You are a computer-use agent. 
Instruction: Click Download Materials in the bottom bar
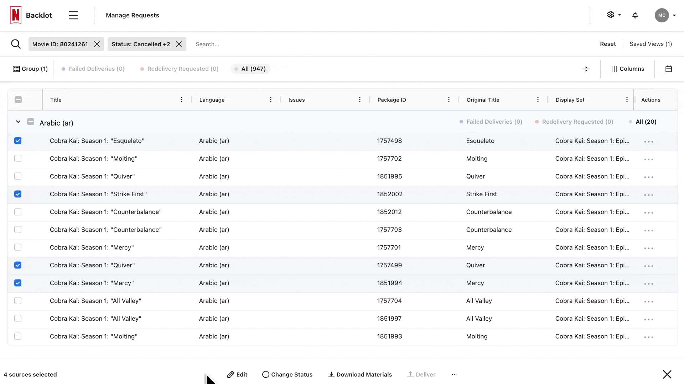360,374
